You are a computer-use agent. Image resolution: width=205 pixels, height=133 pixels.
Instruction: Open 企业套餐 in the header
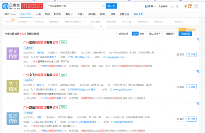pyautogui.click(x=163, y=6)
